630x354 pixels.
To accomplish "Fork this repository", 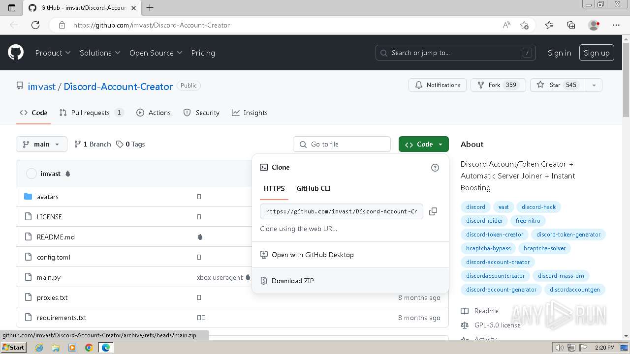I will tap(498, 85).
